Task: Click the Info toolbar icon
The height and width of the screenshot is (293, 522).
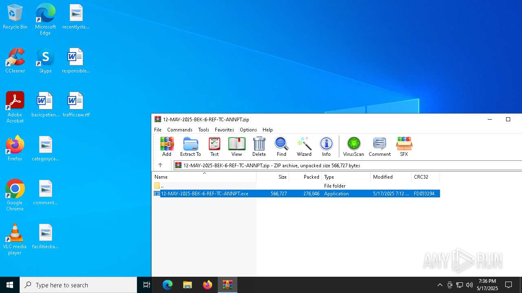Action: point(326,146)
